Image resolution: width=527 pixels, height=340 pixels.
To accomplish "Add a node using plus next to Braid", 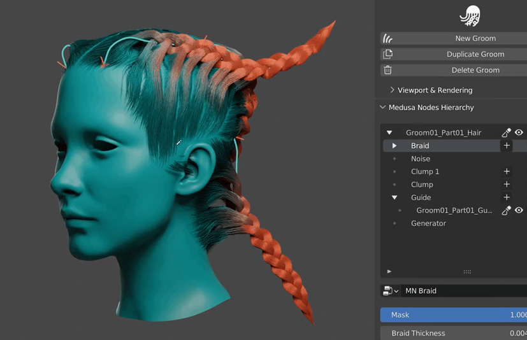I will pos(507,146).
